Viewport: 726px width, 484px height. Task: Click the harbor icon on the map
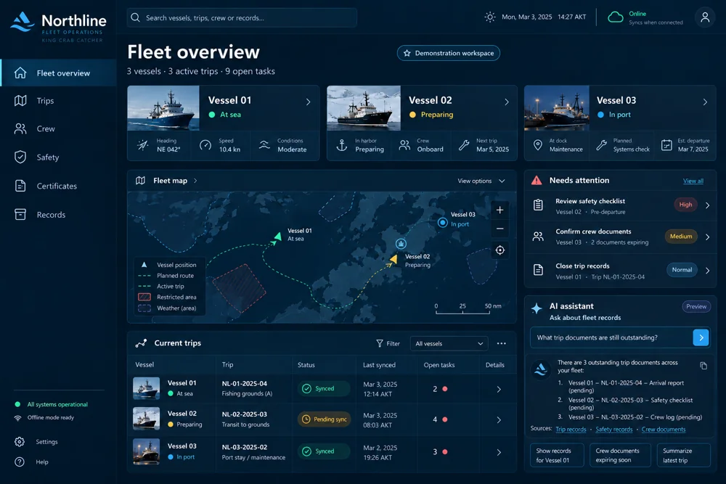[401, 243]
